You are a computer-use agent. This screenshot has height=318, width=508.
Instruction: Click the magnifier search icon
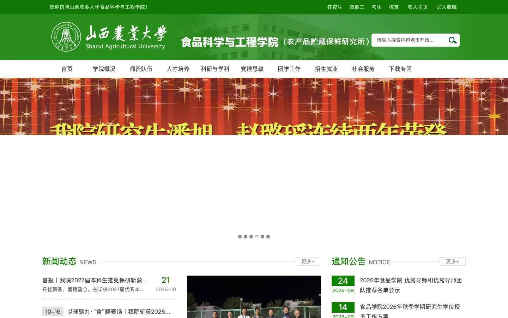tap(452, 40)
